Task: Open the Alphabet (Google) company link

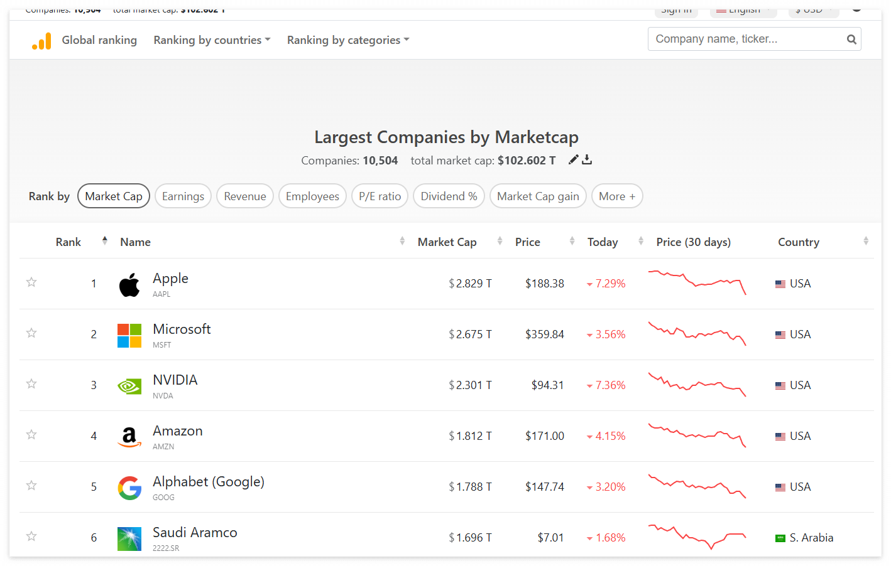Action: tap(209, 482)
